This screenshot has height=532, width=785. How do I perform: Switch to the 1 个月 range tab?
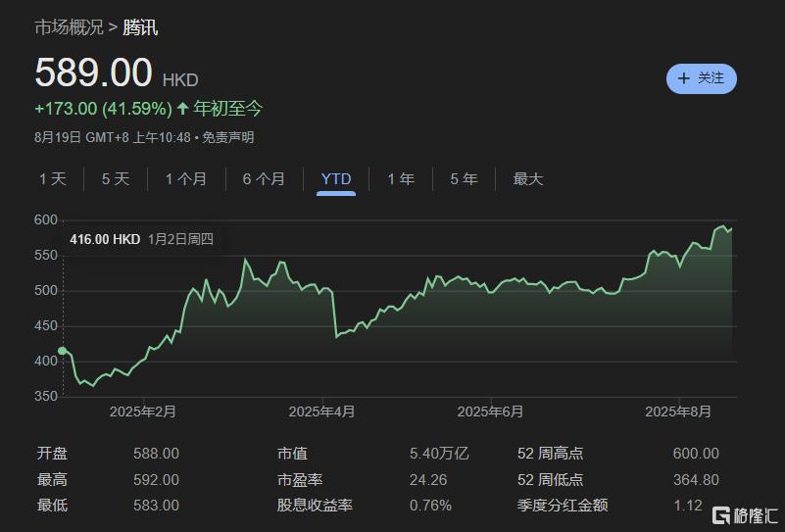click(186, 178)
